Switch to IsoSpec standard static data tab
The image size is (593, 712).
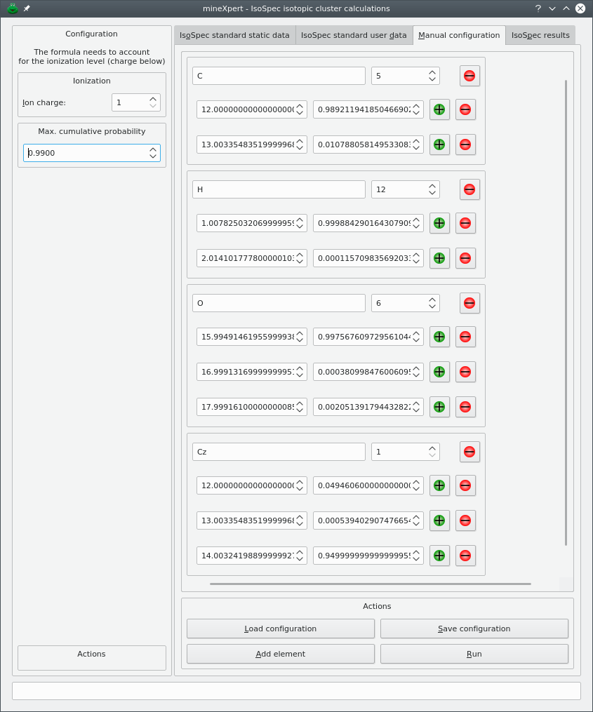(234, 35)
